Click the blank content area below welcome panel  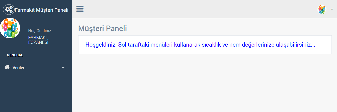point(205,83)
